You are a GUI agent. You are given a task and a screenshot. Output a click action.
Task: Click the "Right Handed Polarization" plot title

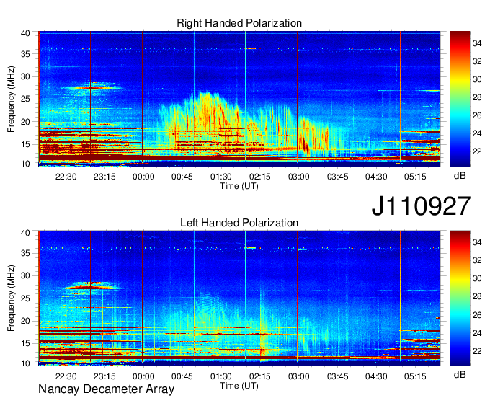pyautogui.click(x=239, y=23)
